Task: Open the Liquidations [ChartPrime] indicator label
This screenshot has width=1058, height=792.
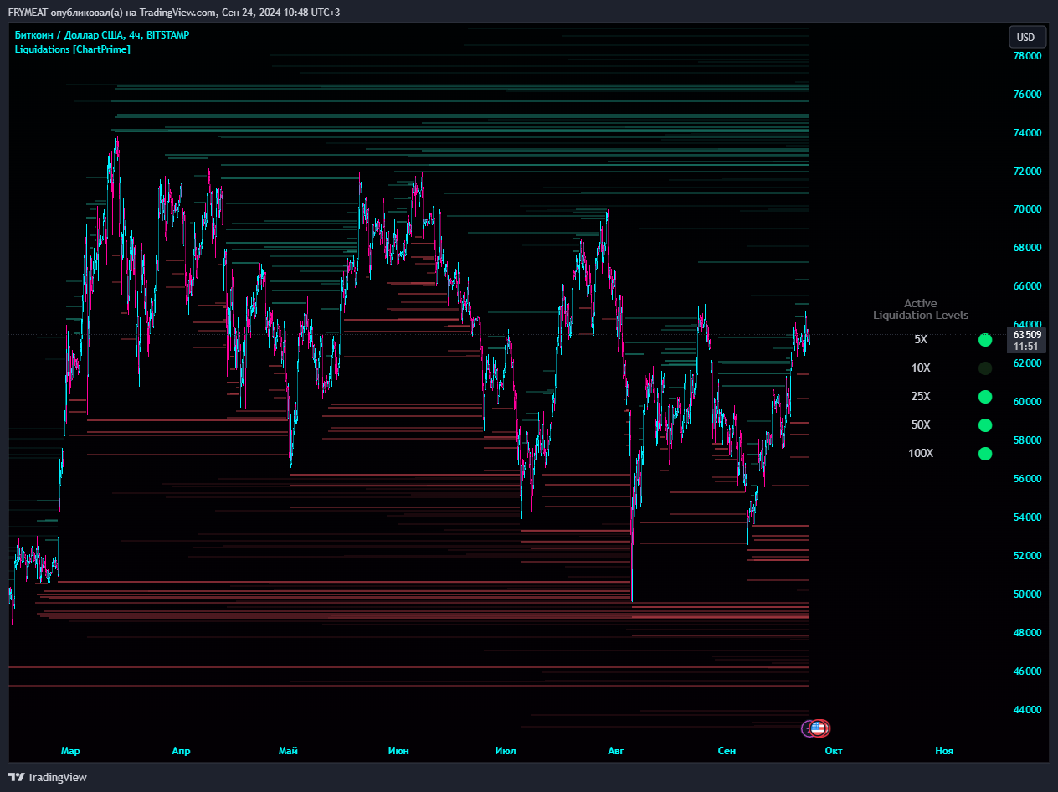Action: (x=72, y=49)
